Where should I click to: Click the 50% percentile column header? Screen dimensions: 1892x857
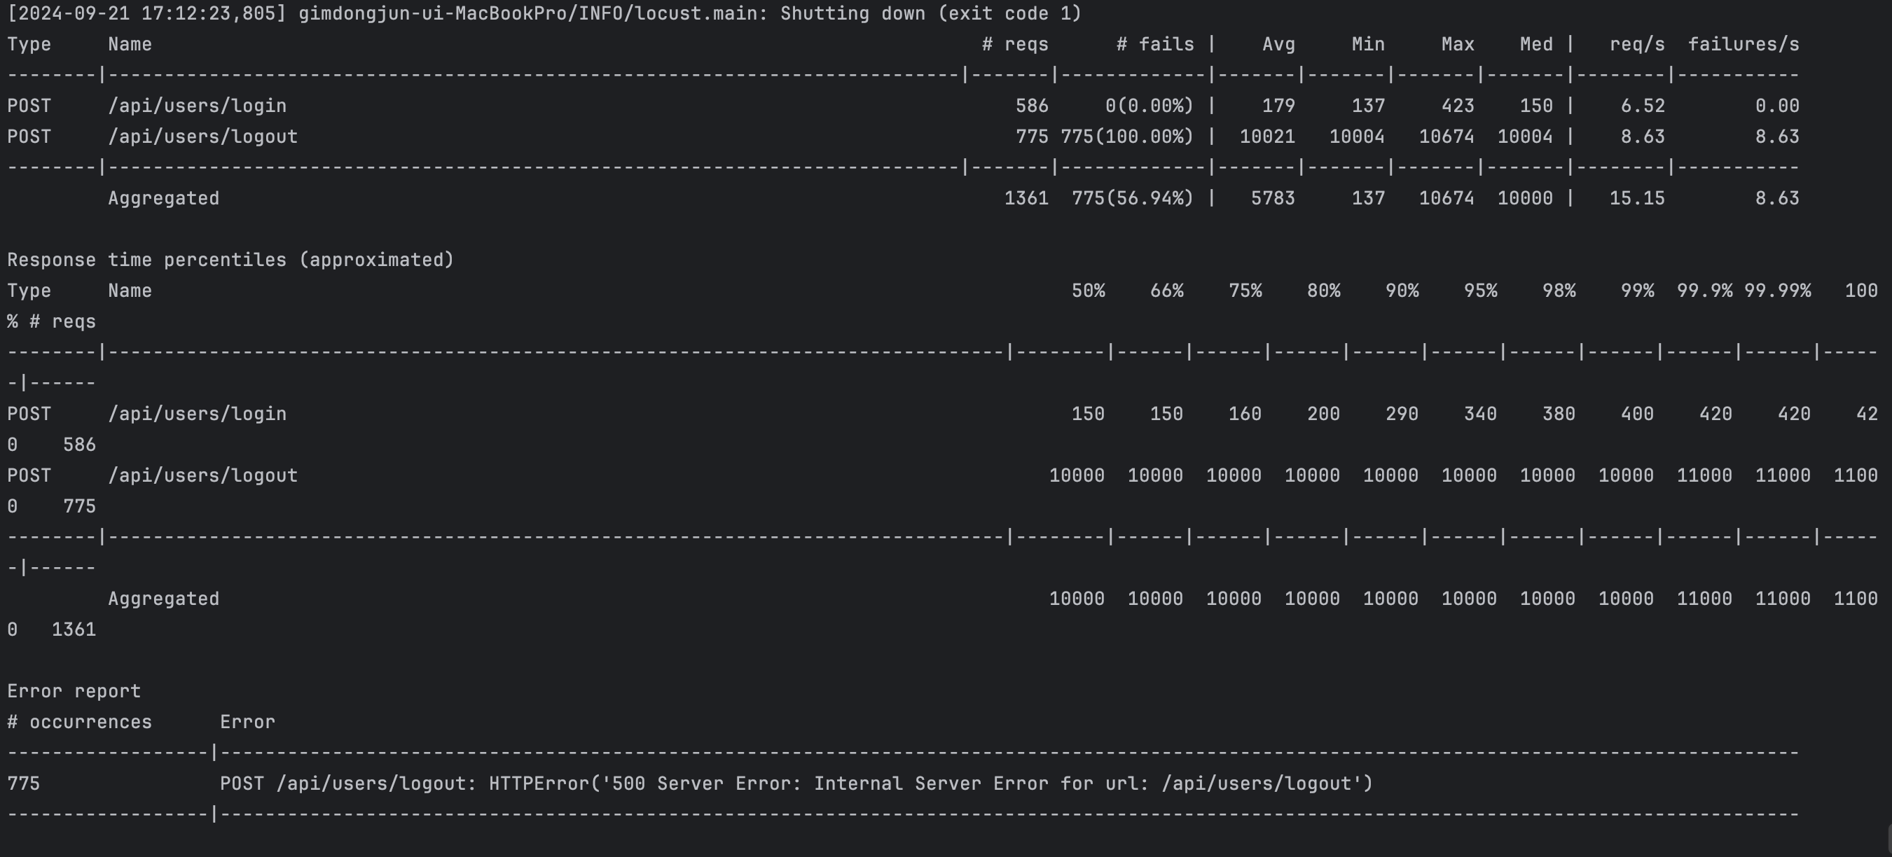(1088, 291)
